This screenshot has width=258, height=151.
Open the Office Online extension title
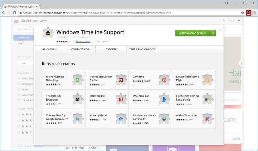pos(97,96)
